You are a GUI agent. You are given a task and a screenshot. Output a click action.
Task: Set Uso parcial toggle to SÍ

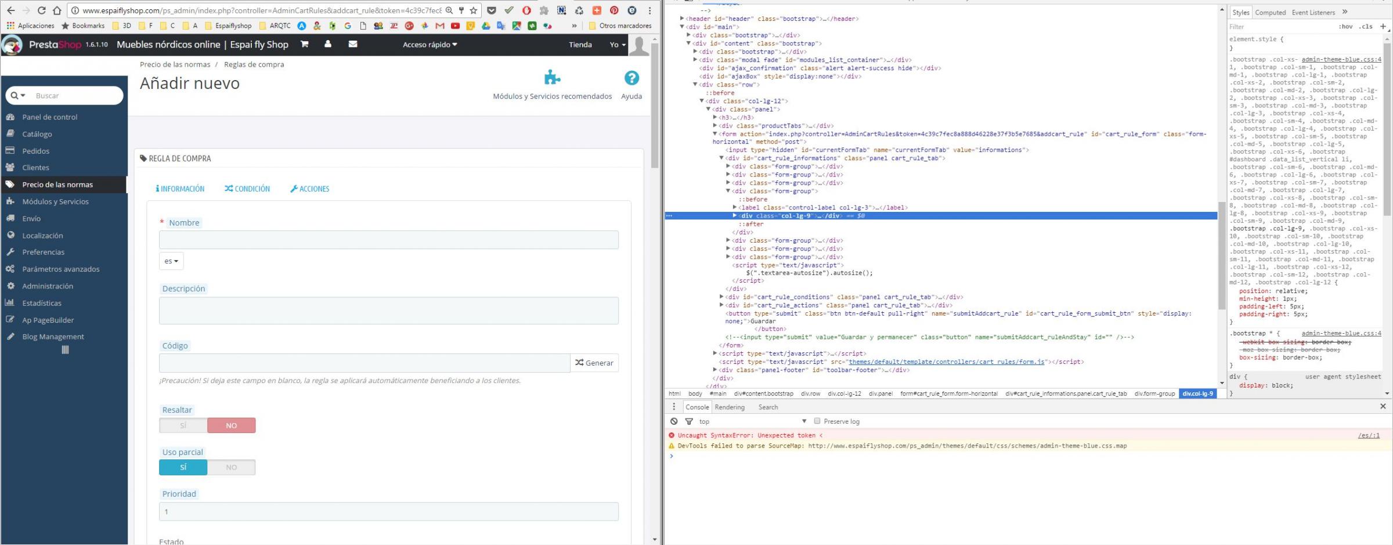[x=183, y=467]
